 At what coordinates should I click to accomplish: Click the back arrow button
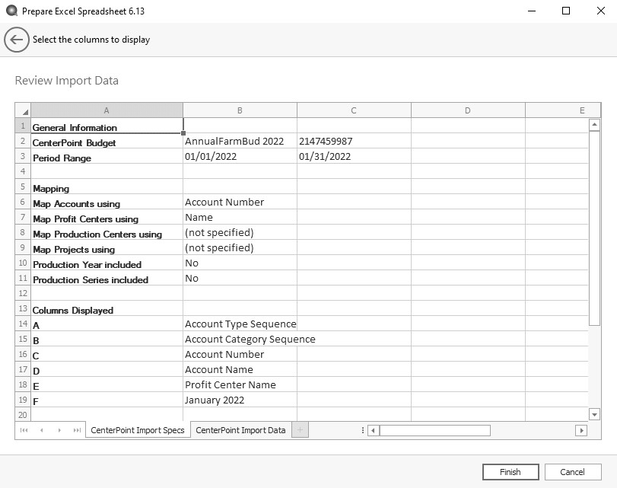click(x=17, y=40)
